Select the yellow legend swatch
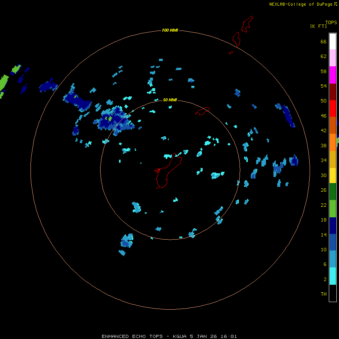Image resolution: width=339 pixels, height=339 pixels. (x=333, y=176)
